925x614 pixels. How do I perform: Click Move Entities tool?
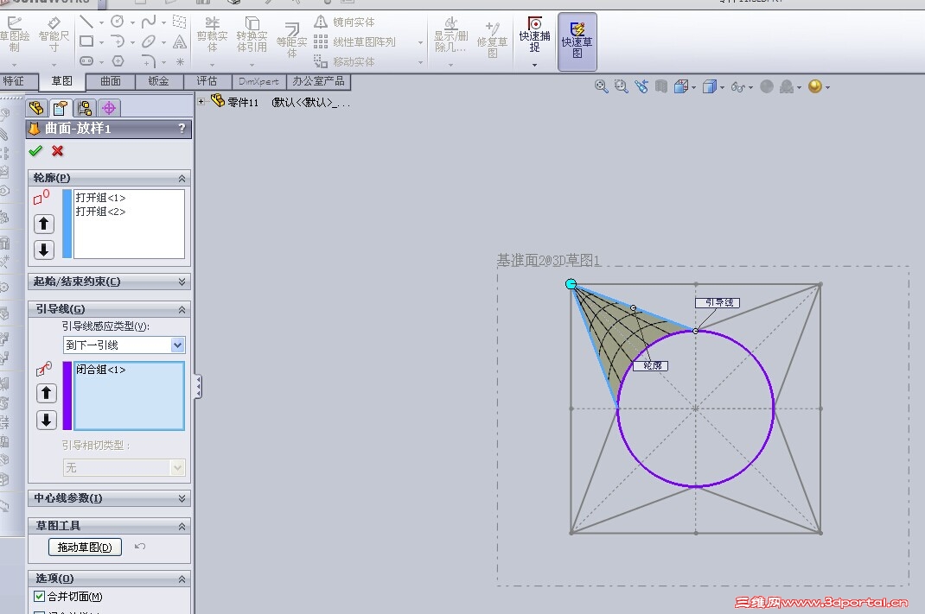click(x=344, y=61)
